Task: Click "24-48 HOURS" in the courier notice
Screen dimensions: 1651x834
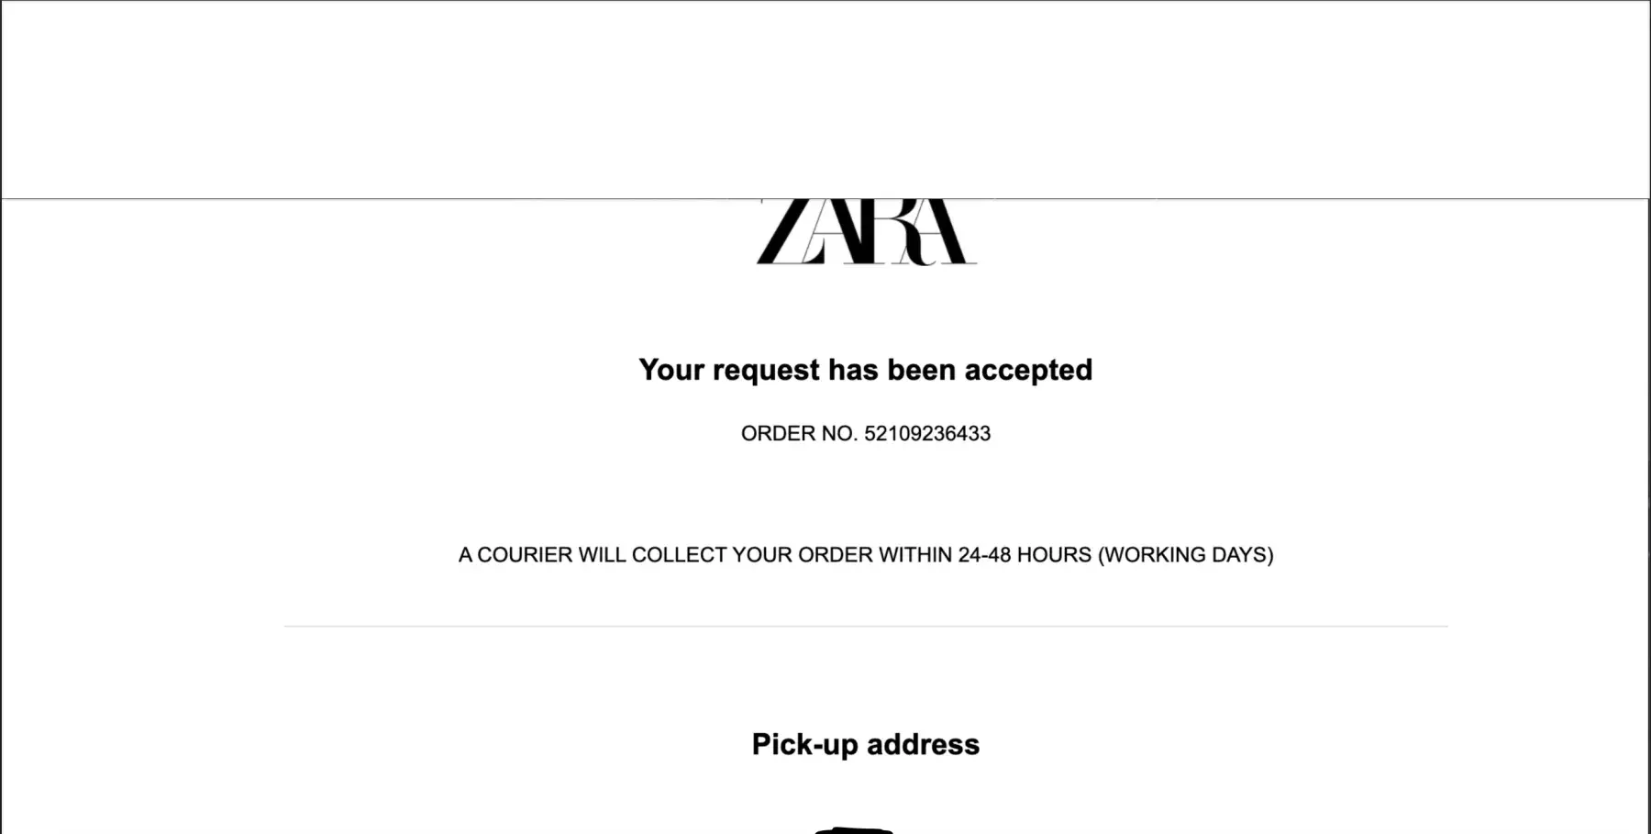Action: point(1025,555)
